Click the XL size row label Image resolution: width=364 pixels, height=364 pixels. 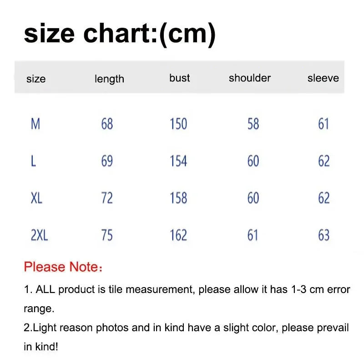(36, 198)
